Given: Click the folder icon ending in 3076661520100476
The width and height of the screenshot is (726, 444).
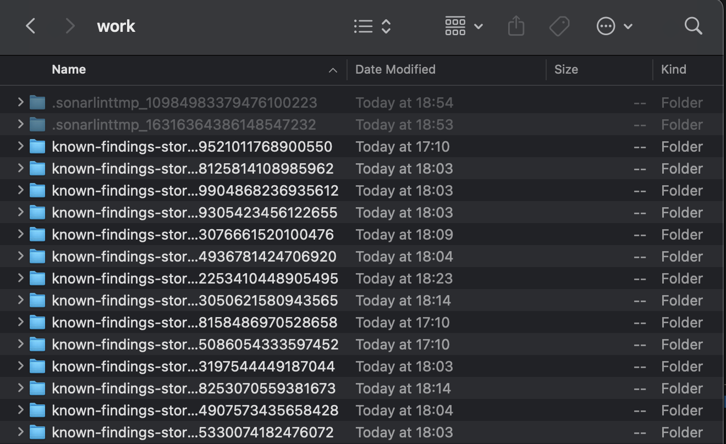Looking at the screenshot, I should click(37, 235).
